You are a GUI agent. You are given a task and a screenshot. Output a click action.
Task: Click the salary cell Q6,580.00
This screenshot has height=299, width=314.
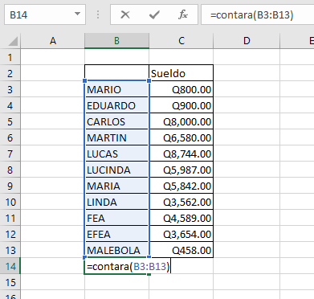click(181, 137)
